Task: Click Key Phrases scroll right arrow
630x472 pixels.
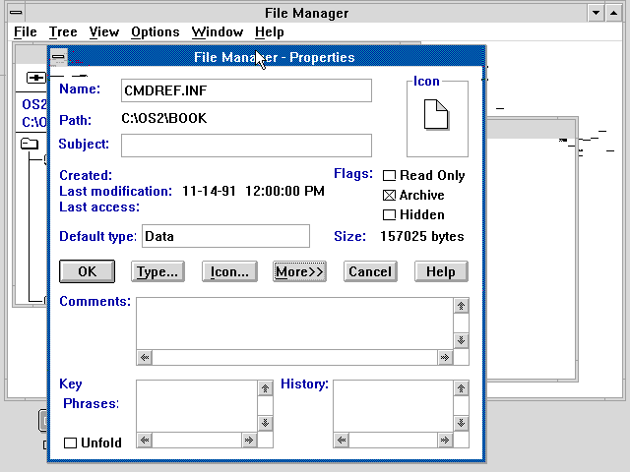Action: coord(249,440)
